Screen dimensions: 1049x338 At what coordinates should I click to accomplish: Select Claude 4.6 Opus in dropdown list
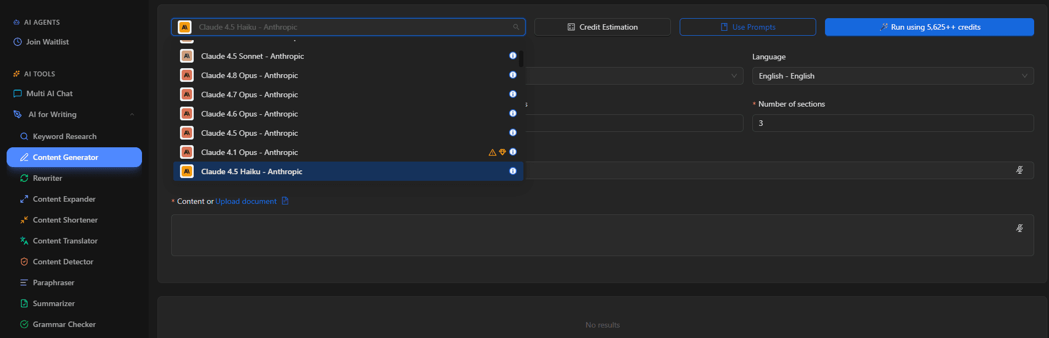[348, 114]
